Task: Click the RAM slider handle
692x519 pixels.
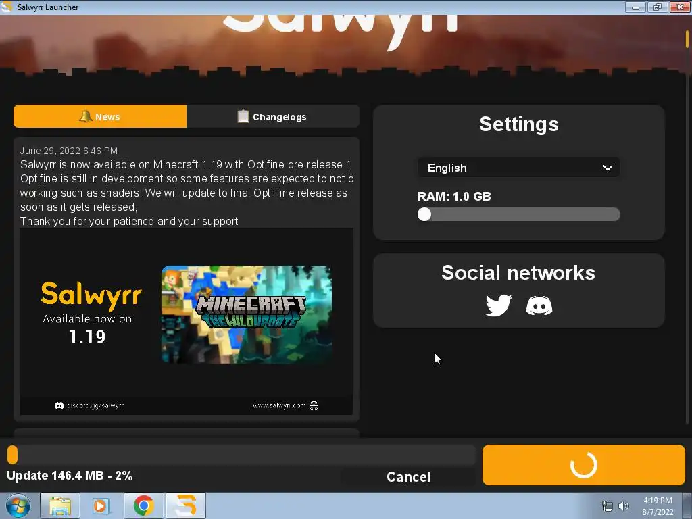Action: coord(424,214)
